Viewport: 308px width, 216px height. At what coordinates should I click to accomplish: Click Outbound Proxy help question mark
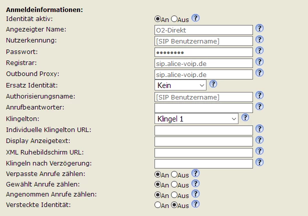(x=259, y=73)
